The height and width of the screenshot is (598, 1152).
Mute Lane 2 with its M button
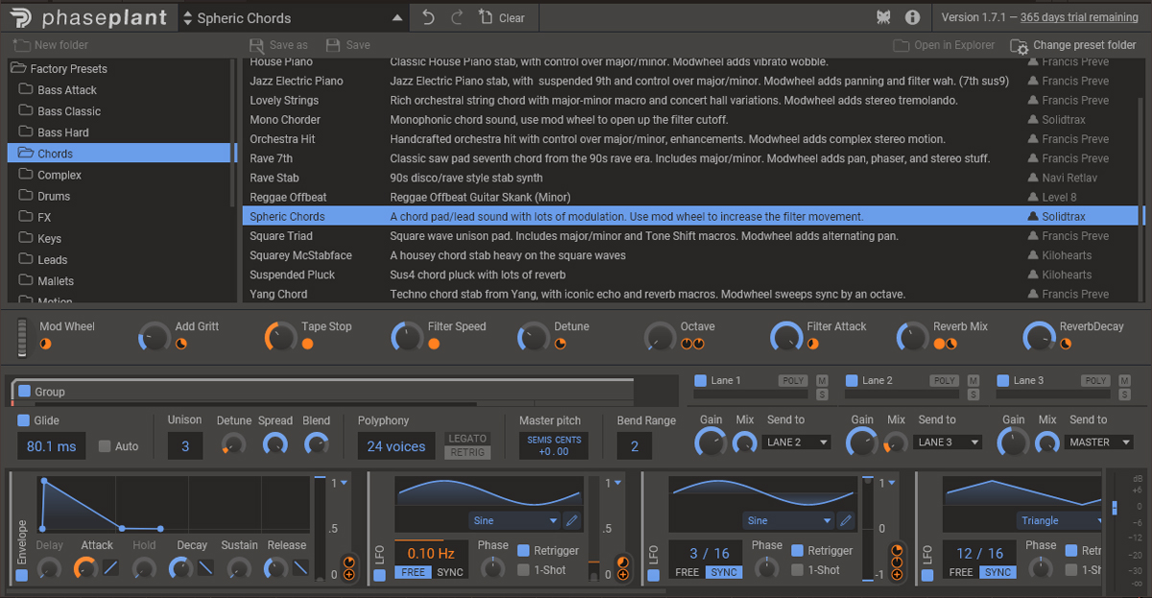click(x=973, y=381)
